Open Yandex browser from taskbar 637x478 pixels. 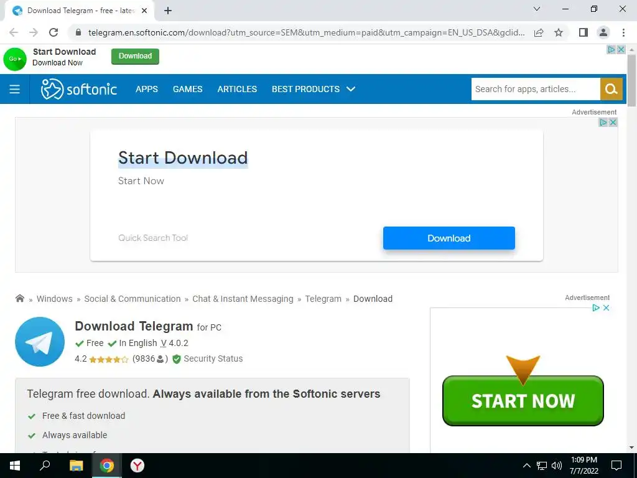click(x=137, y=466)
